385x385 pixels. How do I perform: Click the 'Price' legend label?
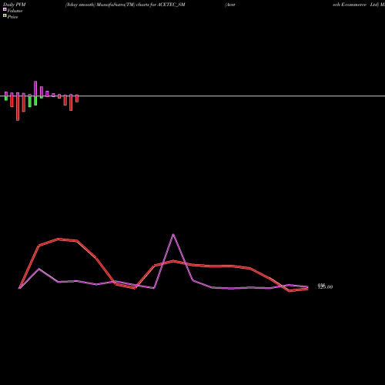click(x=12, y=17)
